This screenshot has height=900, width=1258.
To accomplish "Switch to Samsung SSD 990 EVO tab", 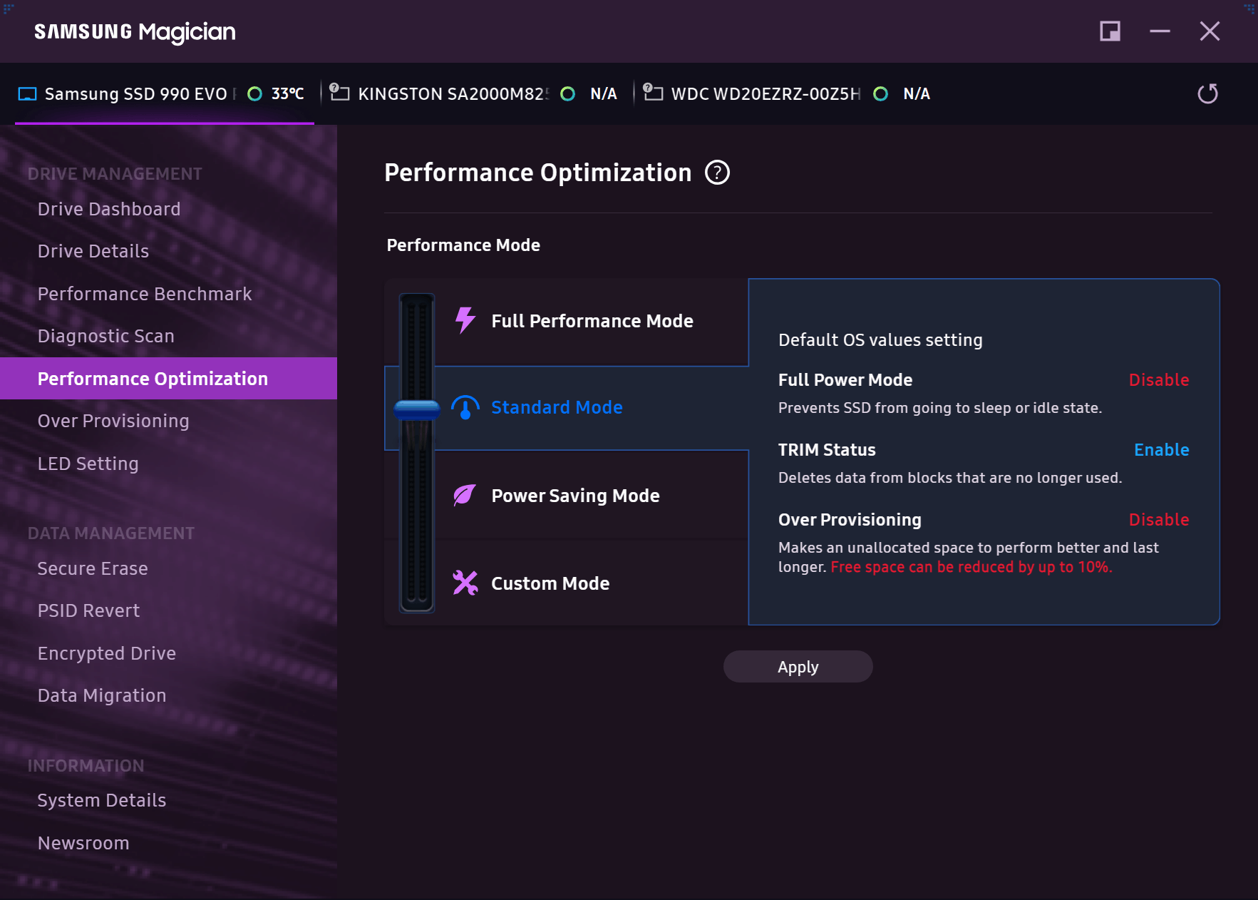I will (x=135, y=94).
